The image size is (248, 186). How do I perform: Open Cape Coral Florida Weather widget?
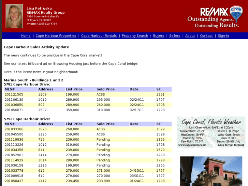211,132
